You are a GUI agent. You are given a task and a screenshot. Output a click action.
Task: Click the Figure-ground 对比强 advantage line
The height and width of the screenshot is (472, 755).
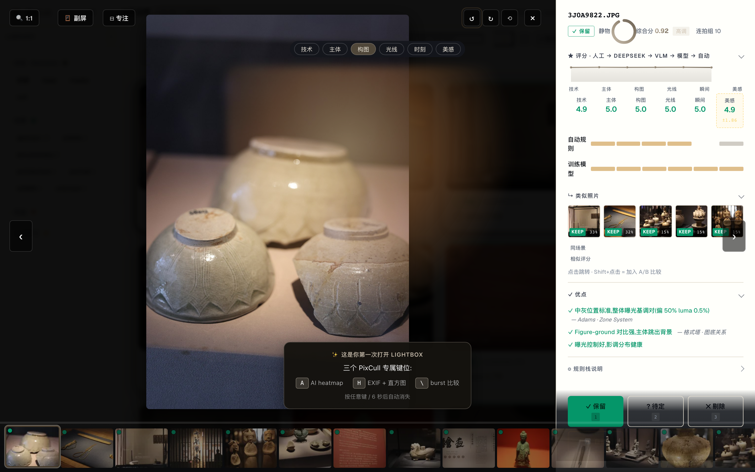point(620,332)
